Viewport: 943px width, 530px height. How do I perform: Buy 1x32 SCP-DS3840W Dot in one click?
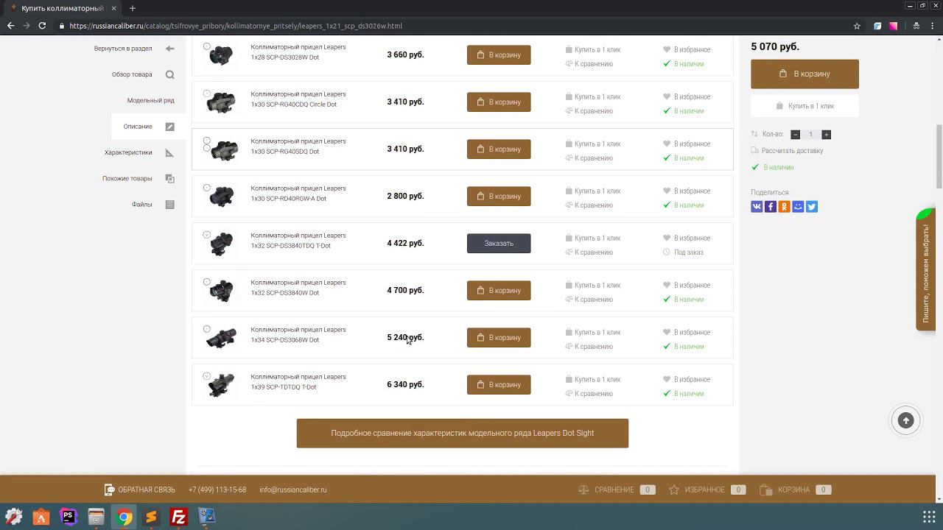pyautogui.click(x=593, y=285)
